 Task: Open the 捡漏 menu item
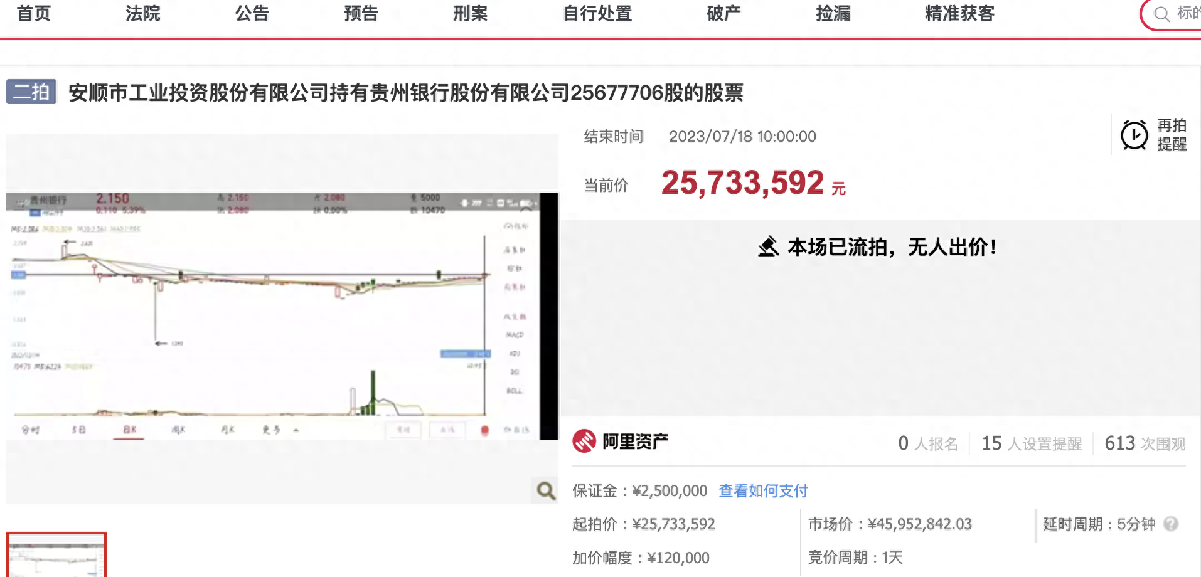pos(833,13)
